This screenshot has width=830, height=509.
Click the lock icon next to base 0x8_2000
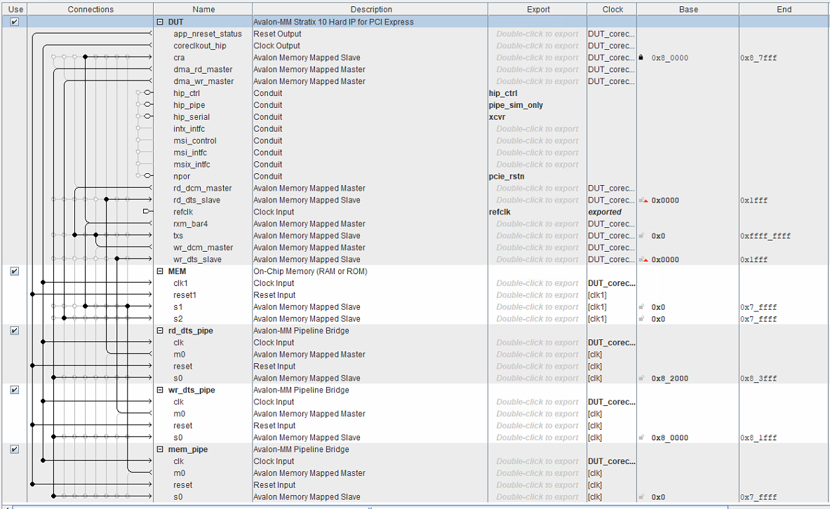point(641,379)
